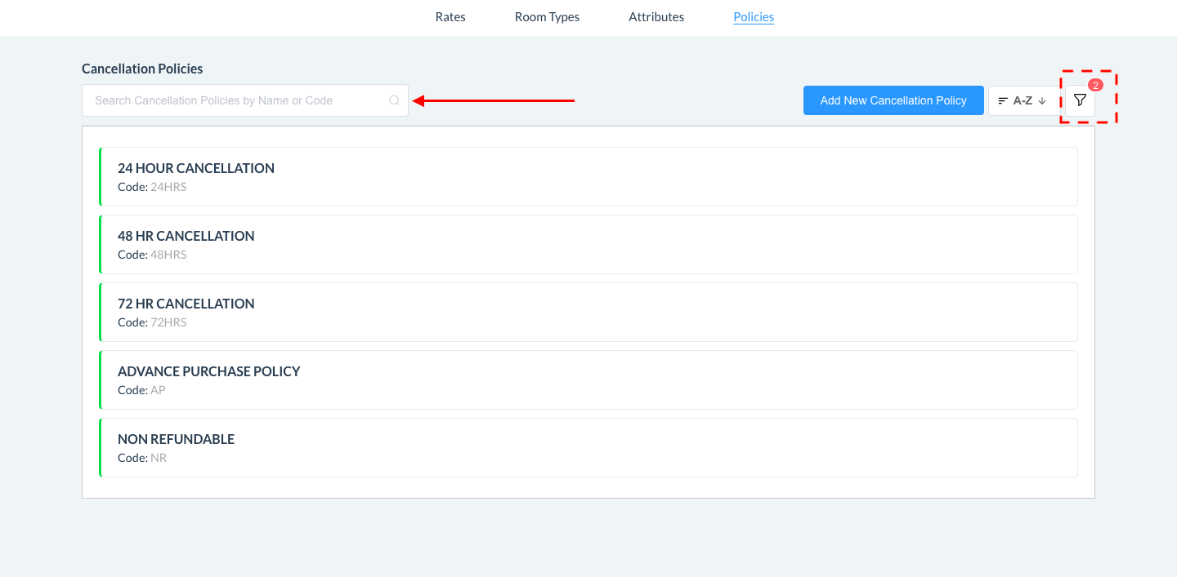Click Add New Cancellation Policy button
The width and height of the screenshot is (1177, 577).
click(x=893, y=100)
